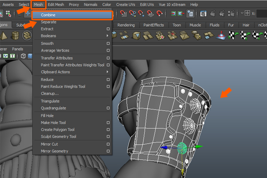The width and height of the screenshot is (267, 178).
Task: Click the X coordinate input field
Action: pyautogui.click(x=262, y=14)
